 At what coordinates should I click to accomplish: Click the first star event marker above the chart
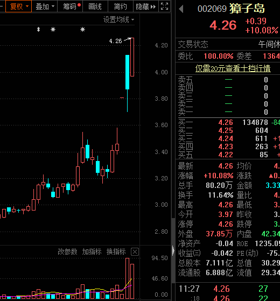pyautogui.click(x=53, y=30)
